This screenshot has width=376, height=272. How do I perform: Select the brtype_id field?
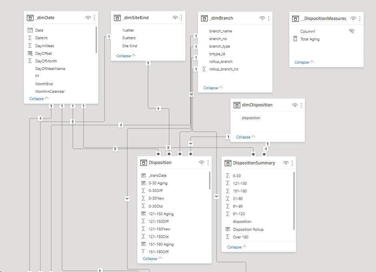pos(217,54)
